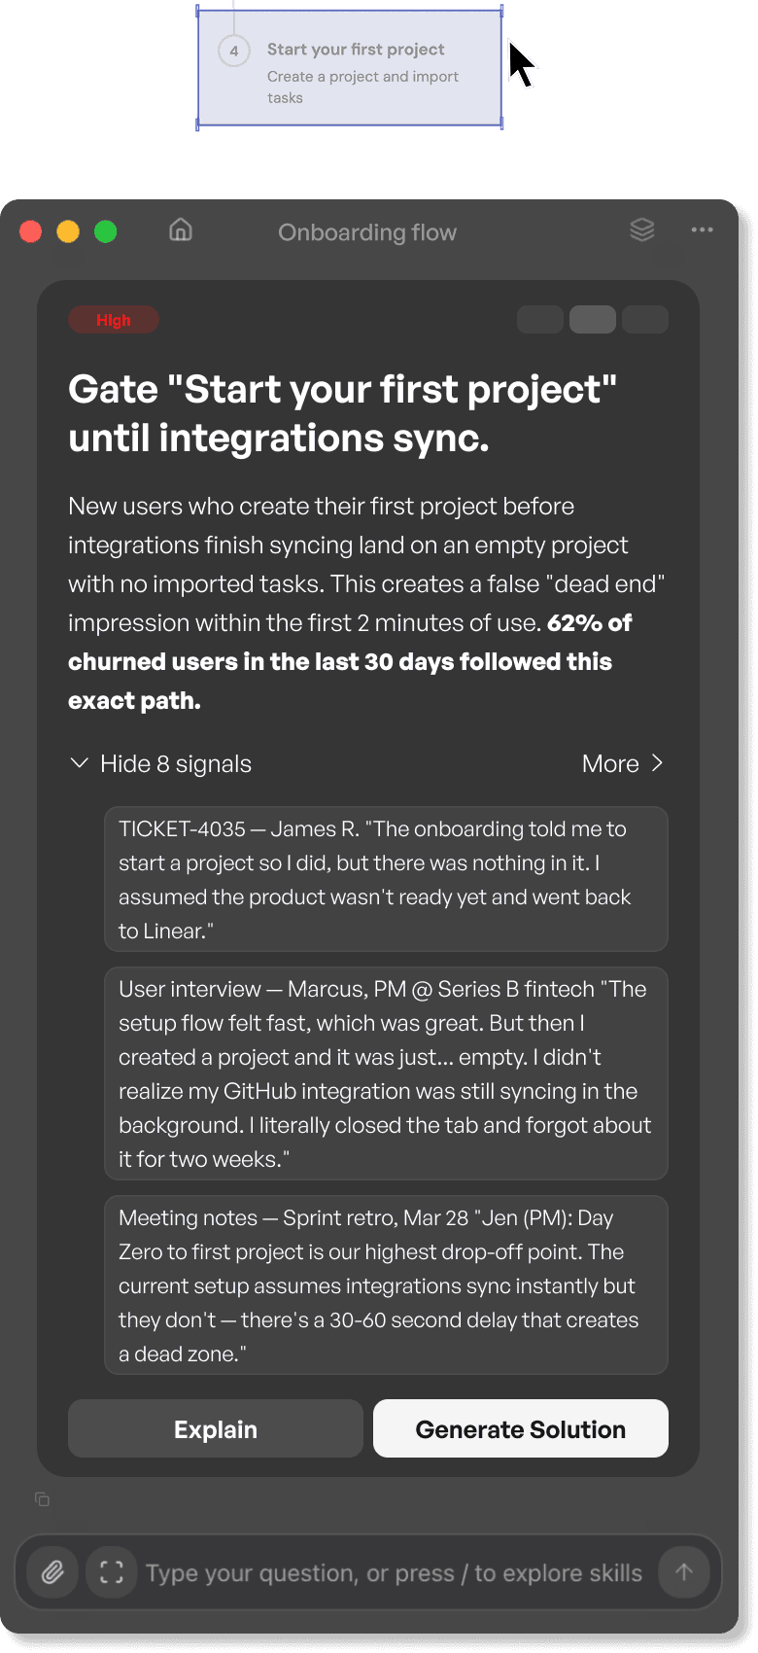Click 'Hide 8 signals' to collapse them

[174, 763]
